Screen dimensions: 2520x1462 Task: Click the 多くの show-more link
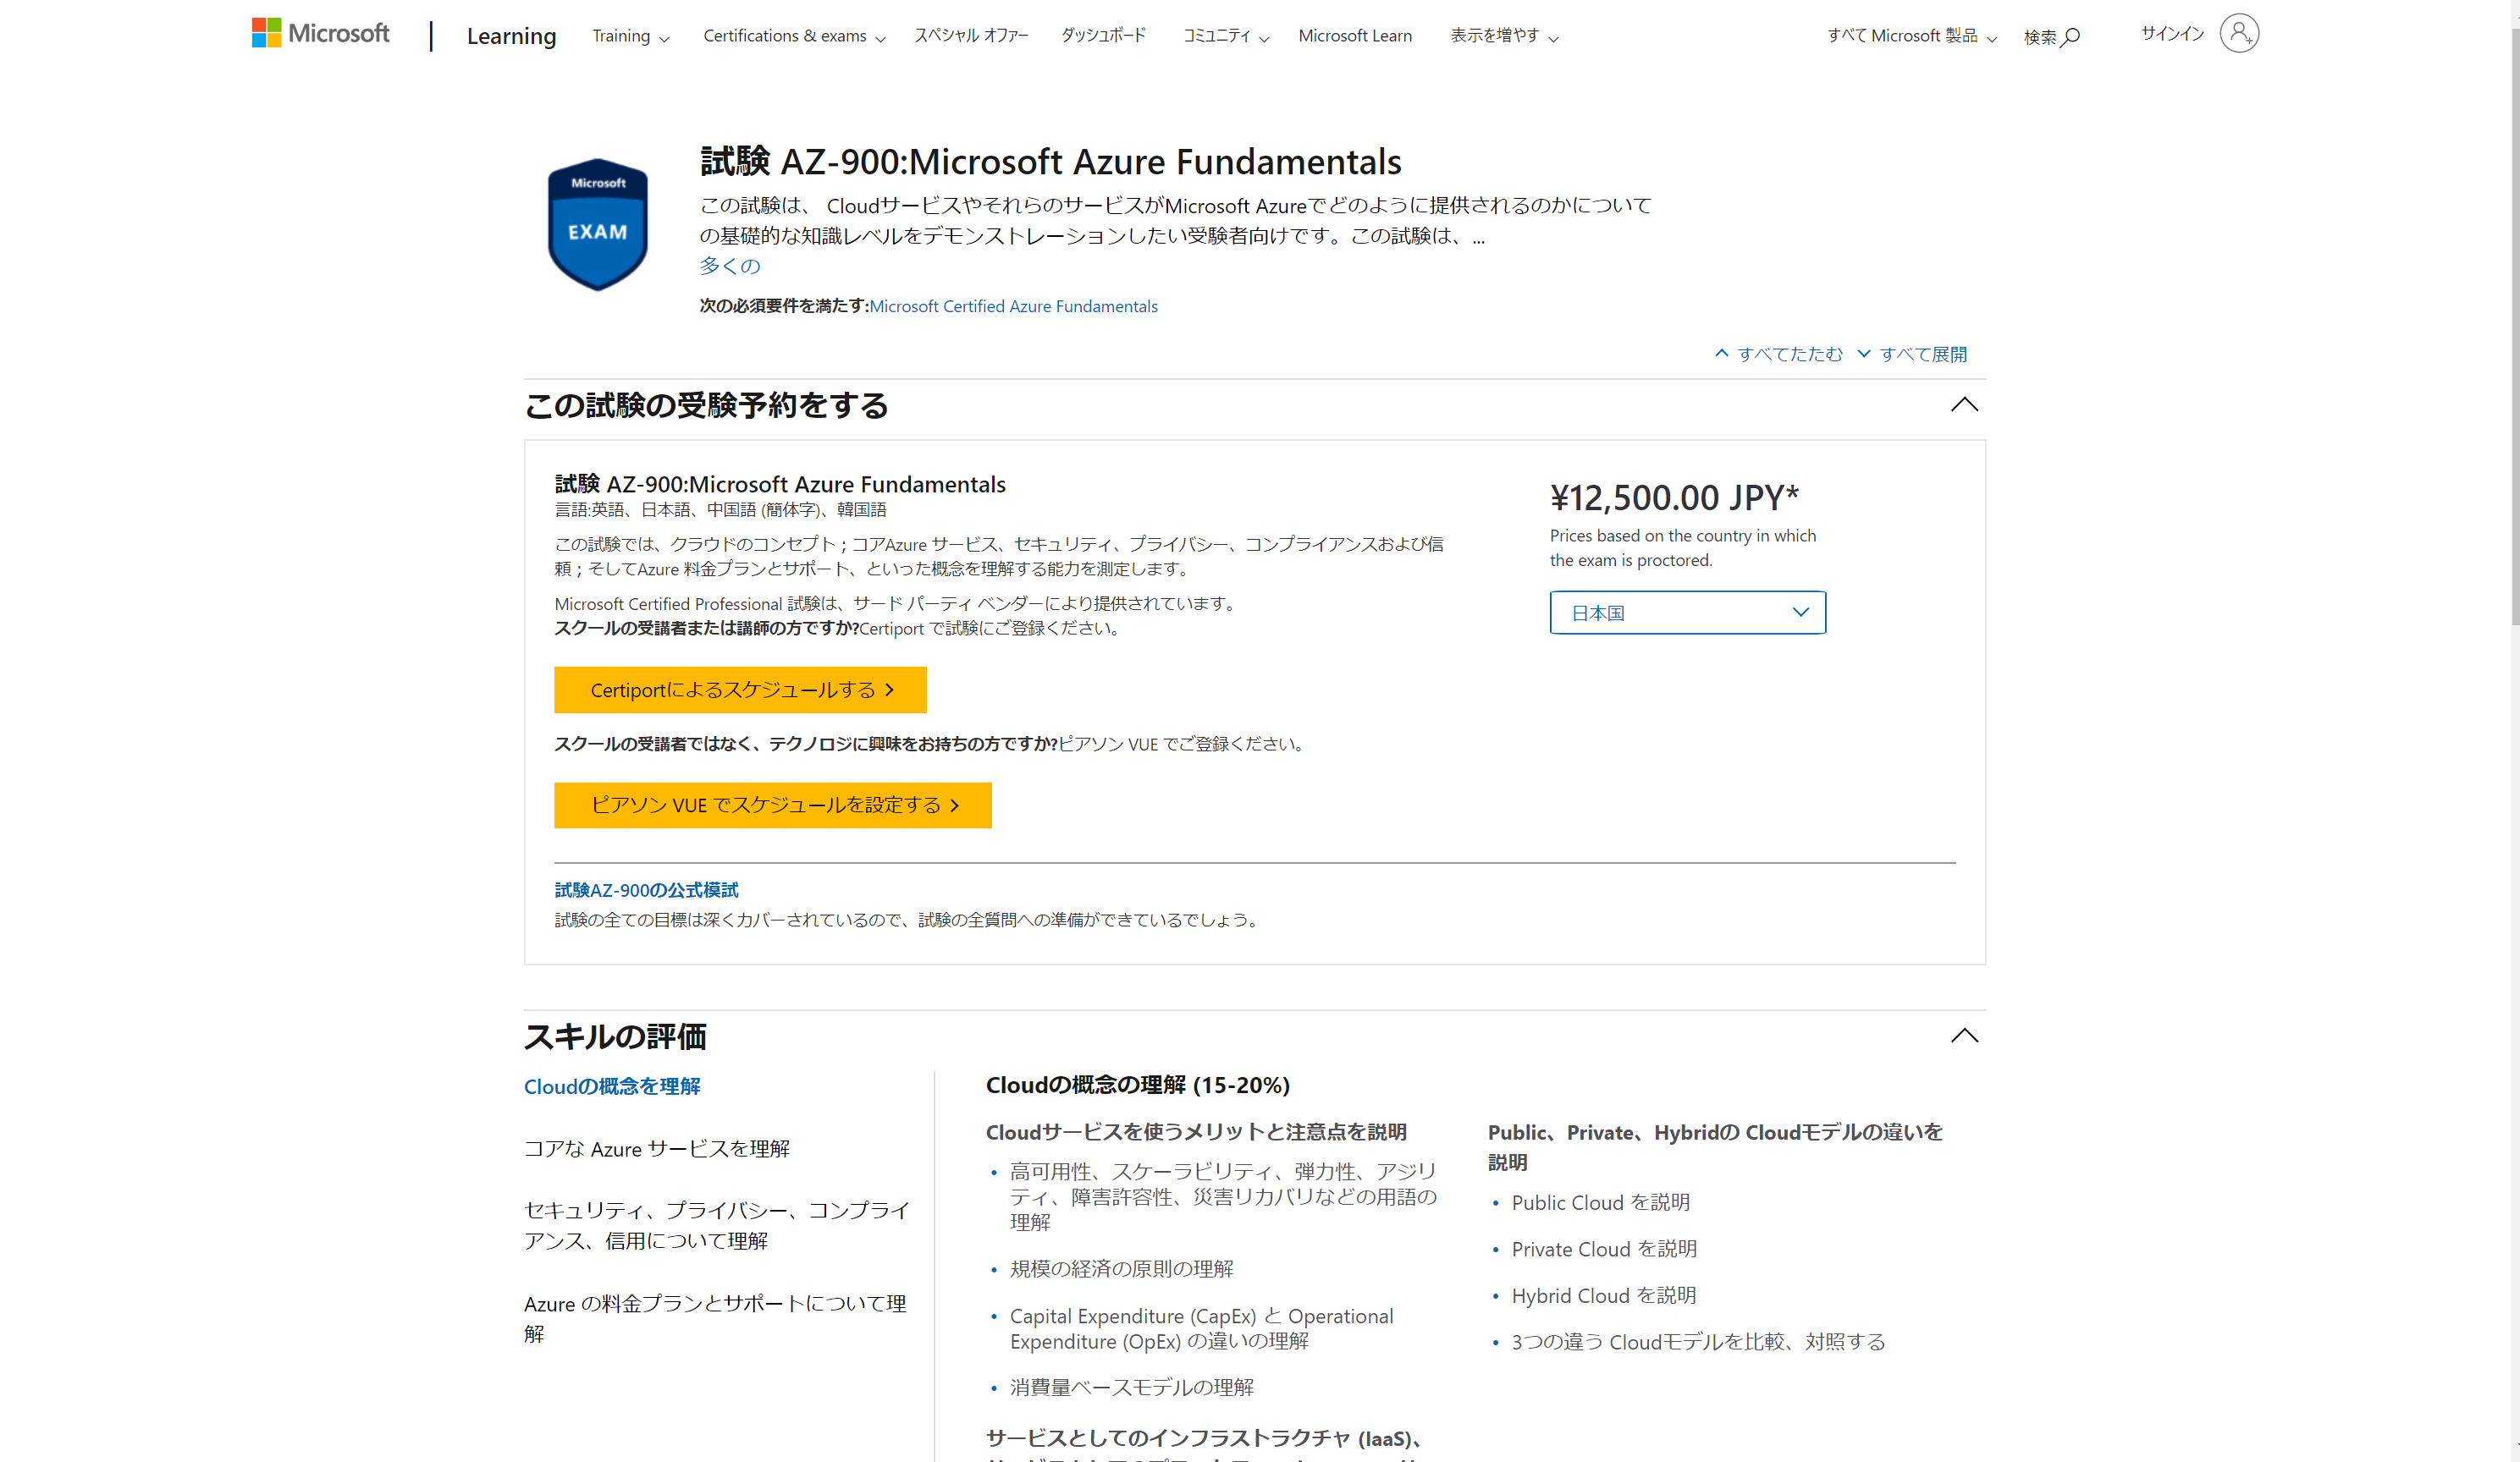(x=729, y=266)
